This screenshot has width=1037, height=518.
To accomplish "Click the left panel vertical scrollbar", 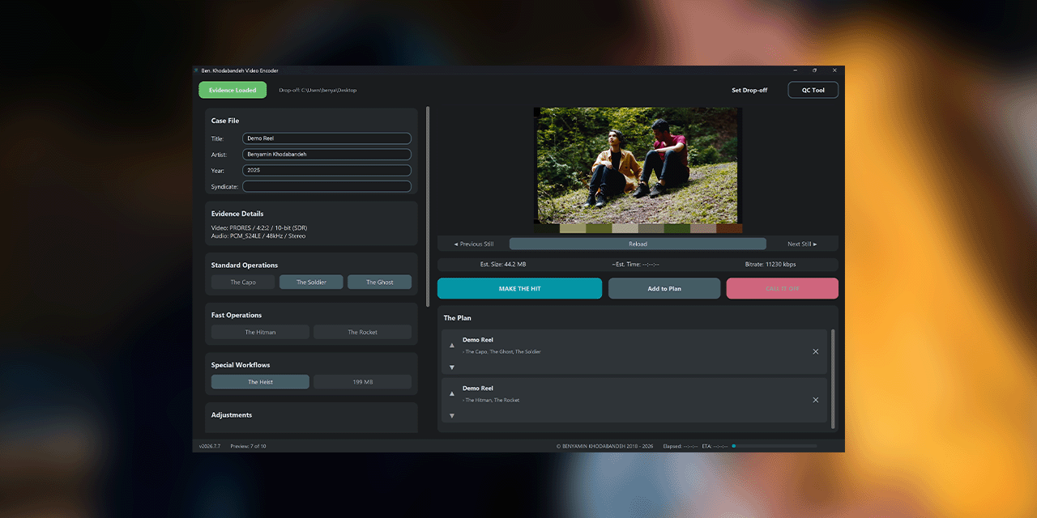I will [428, 206].
